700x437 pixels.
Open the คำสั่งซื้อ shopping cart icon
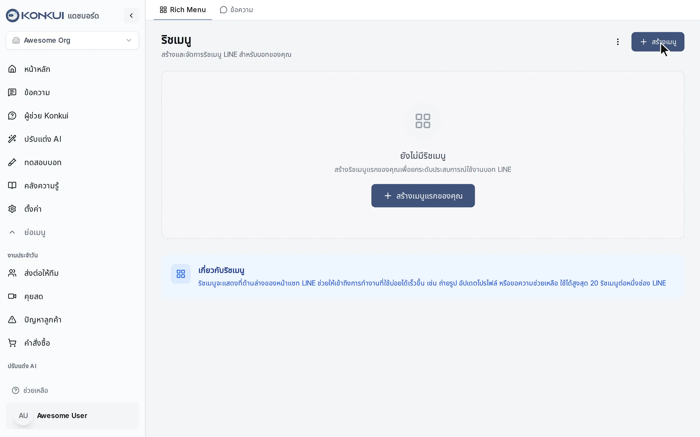tap(12, 343)
